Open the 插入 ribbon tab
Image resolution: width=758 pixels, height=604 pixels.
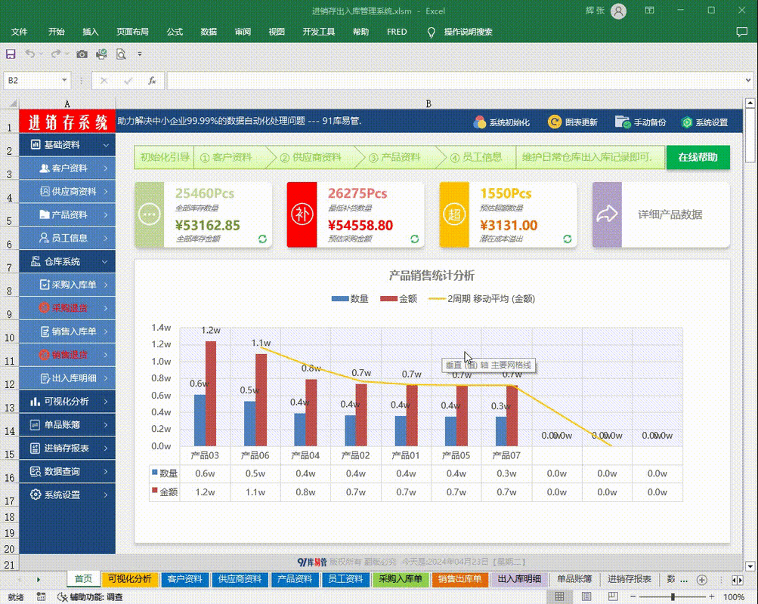[x=91, y=32]
